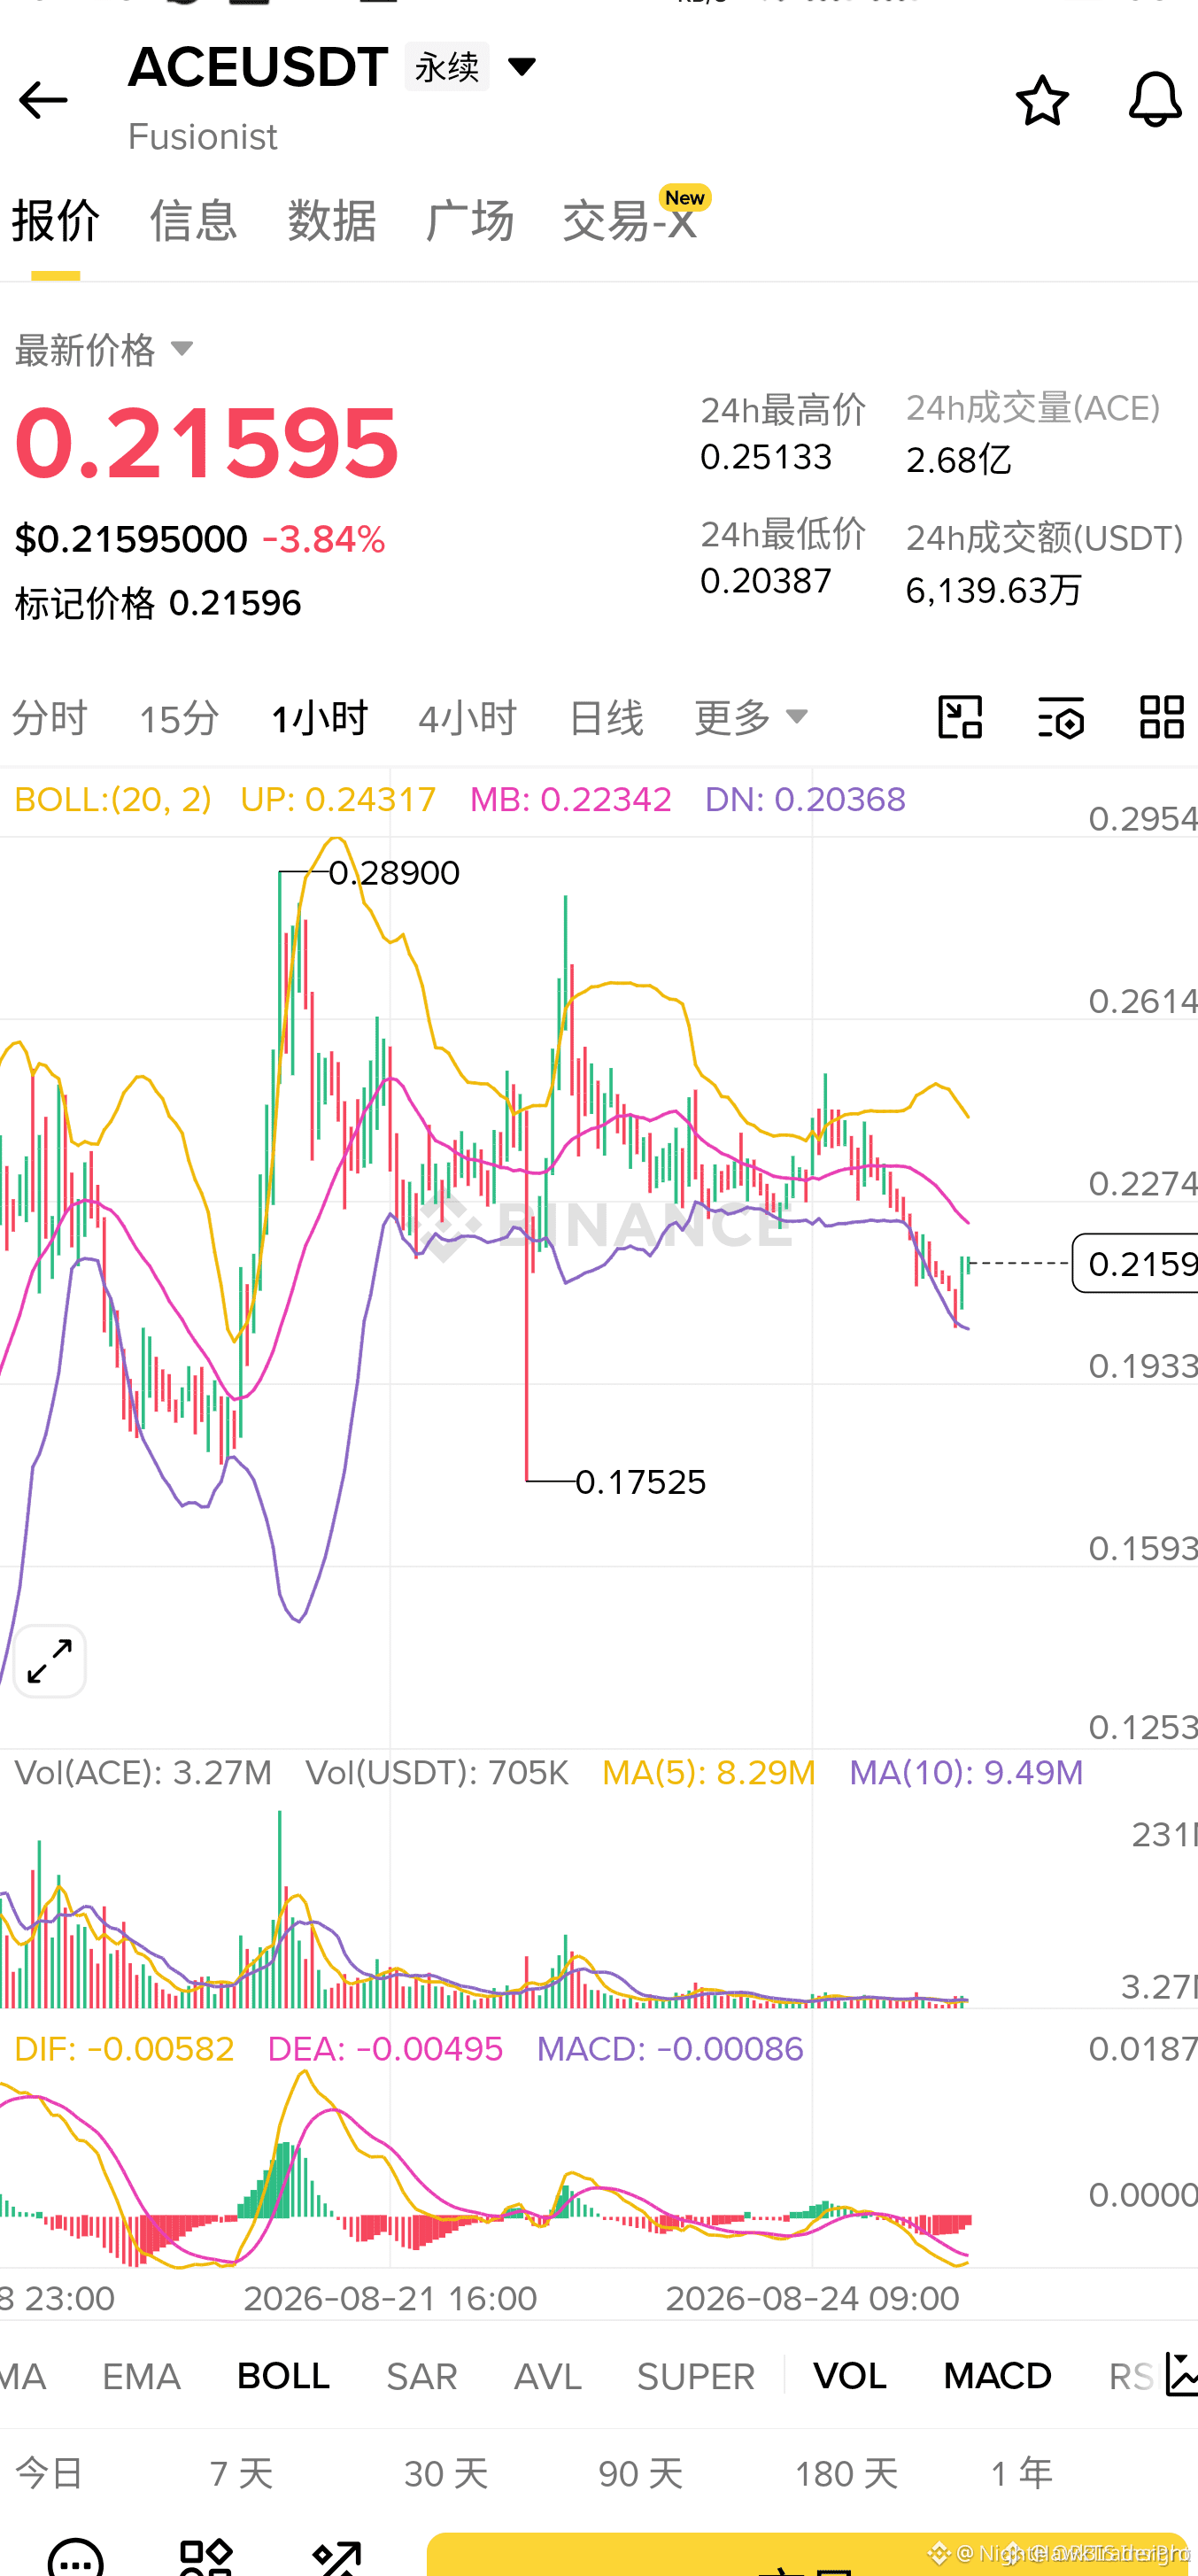
Task: Open the 报价 tab
Action: click(56, 220)
